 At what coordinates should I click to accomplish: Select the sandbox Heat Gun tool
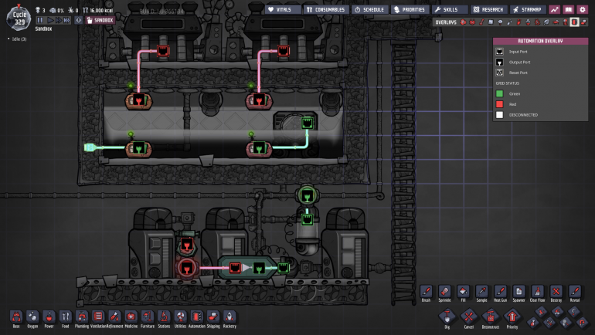click(x=500, y=292)
